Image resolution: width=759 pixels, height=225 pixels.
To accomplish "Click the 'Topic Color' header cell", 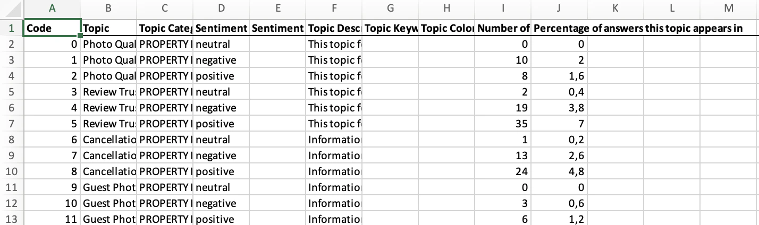I will 446,28.
